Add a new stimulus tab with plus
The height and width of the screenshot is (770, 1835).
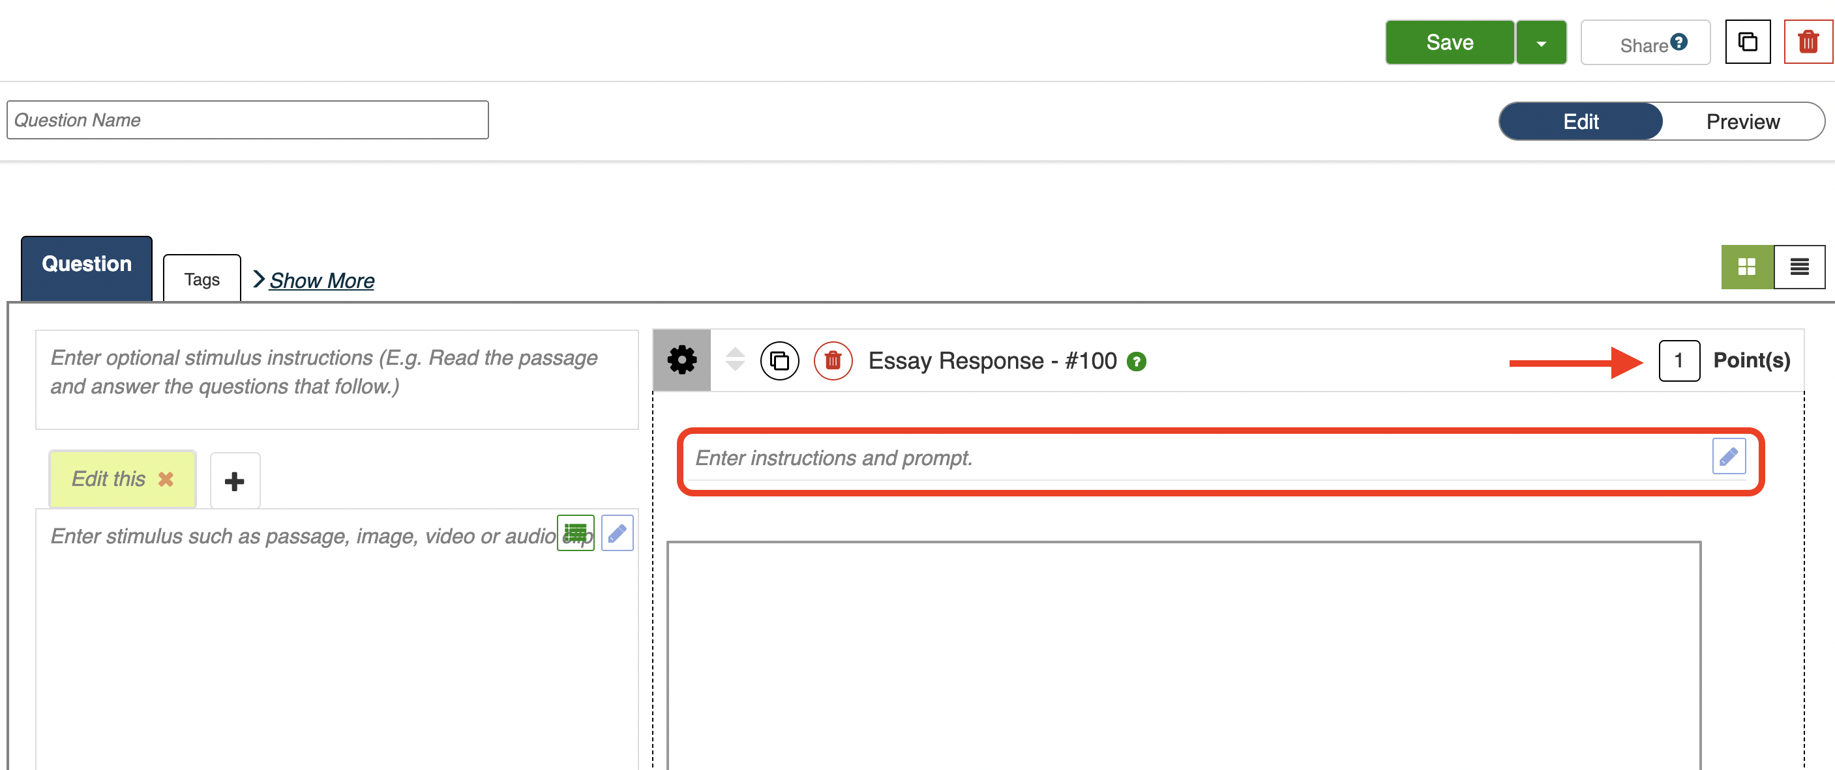(x=234, y=481)
